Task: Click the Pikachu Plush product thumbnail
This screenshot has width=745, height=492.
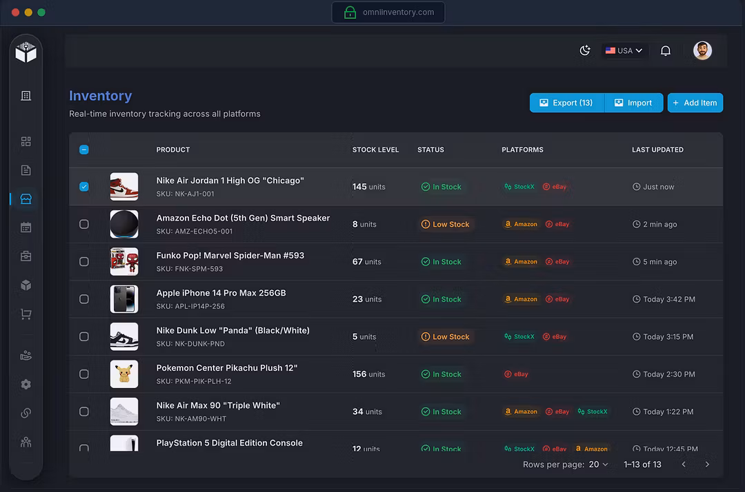Action: point(124,374)
